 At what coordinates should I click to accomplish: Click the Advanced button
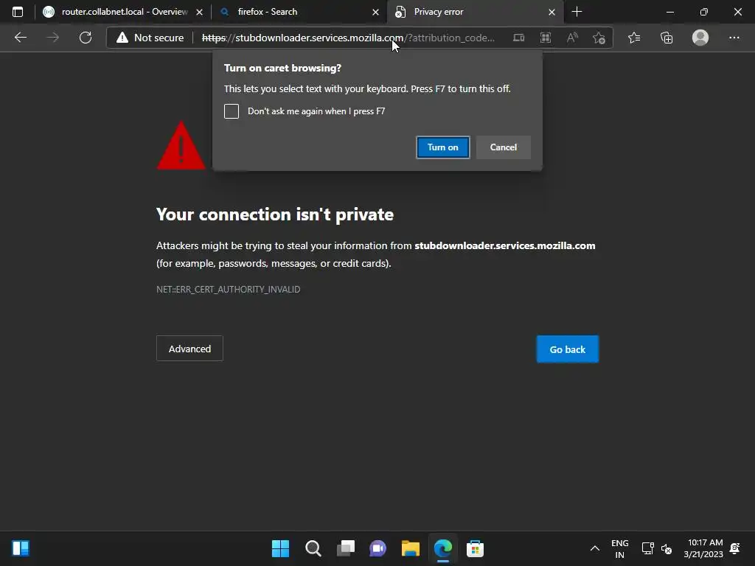[189, 349]
